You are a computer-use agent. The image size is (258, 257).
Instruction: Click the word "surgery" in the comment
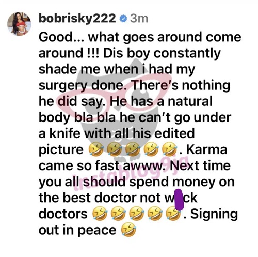click(63, 86)
